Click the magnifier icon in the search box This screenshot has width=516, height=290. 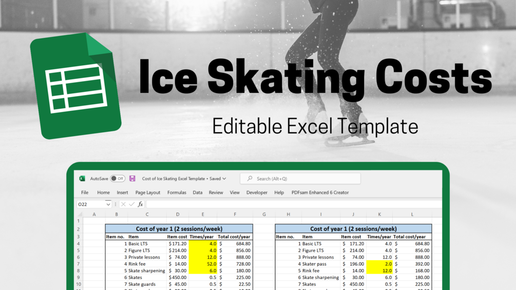click(250, 178)
